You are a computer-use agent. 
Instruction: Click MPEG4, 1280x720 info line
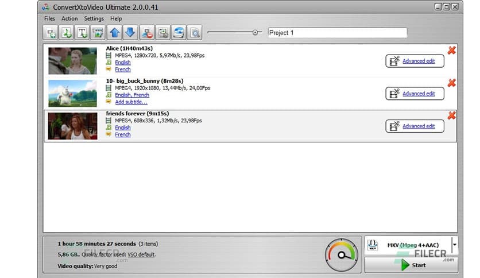click(x=160, y=55)
